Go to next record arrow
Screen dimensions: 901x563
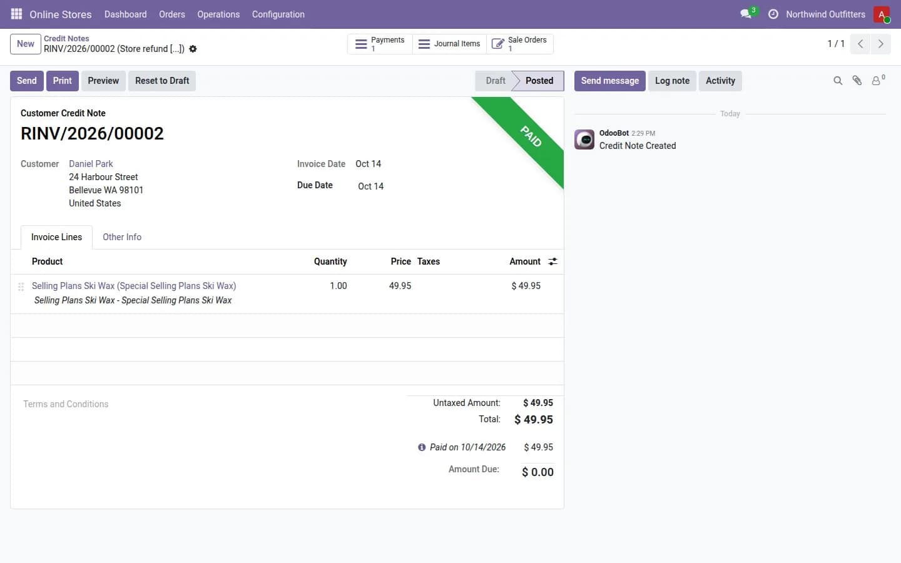880,44
